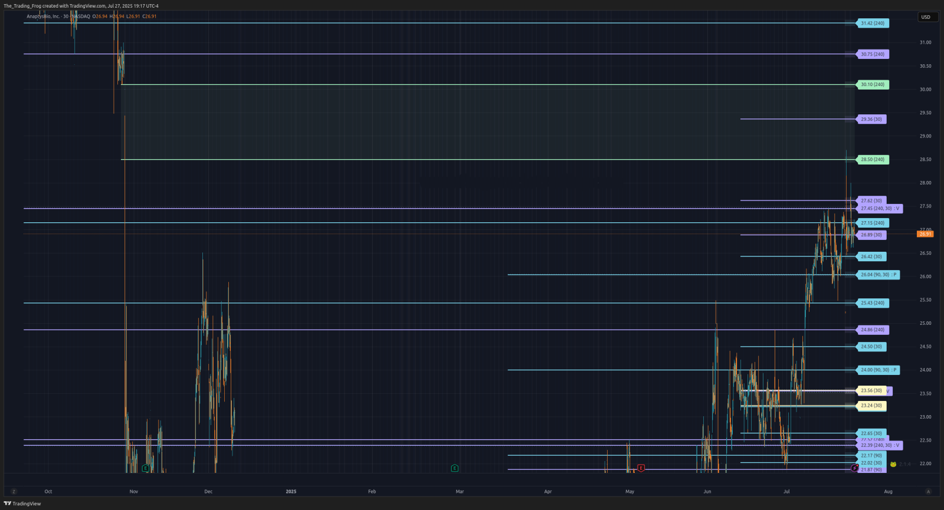
Task: Select the 26.89 (30) level label
Action: coord(871,235)
